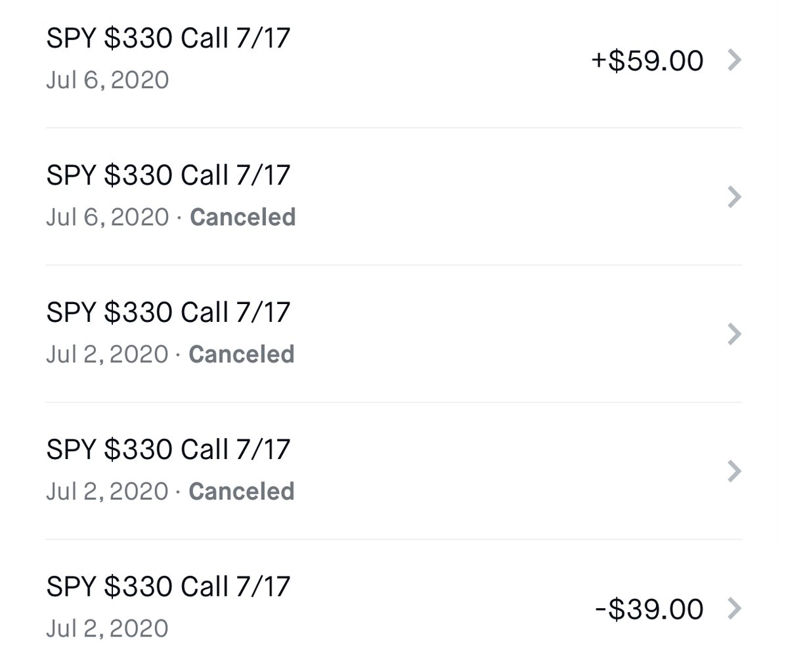Click the Jul 6, 2020 date under the +$59.00 order
788x666 pixels.
point(108,81)
